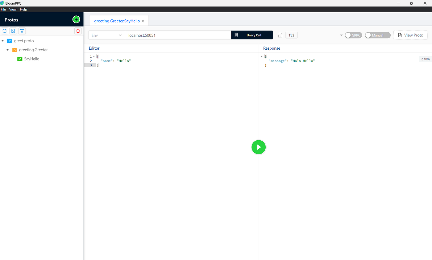
Task: Select greeting.Greeter in the tree
Action: pos(33,50)
